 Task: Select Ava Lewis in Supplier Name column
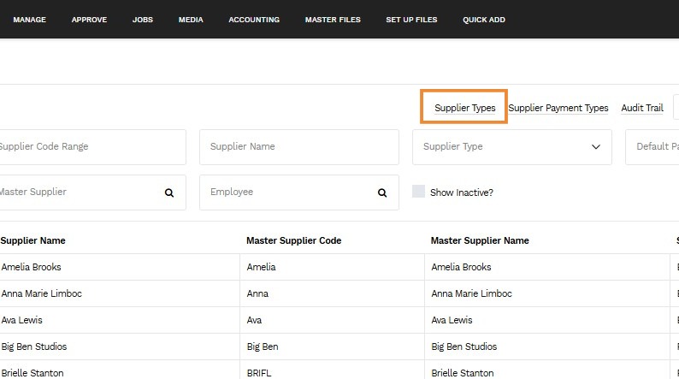click(21, 320)
